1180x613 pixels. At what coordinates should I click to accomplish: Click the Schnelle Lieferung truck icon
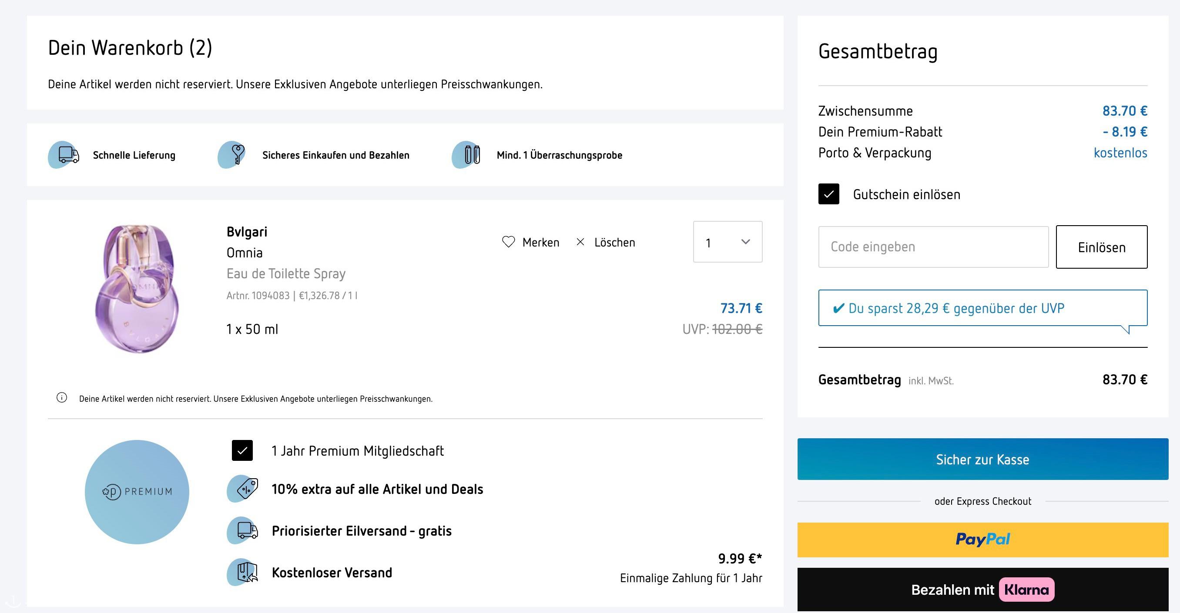[x=64, y=155]
